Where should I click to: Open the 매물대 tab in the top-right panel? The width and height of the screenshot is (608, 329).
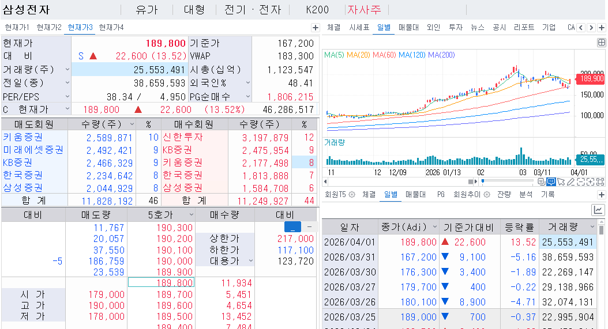click(408, 28)
